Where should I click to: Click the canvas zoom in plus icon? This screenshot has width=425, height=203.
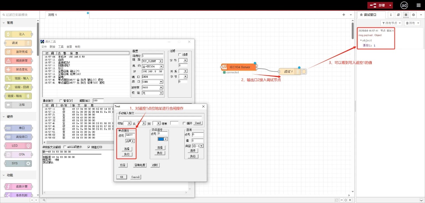pyautogui.click(x=350, y=200)
